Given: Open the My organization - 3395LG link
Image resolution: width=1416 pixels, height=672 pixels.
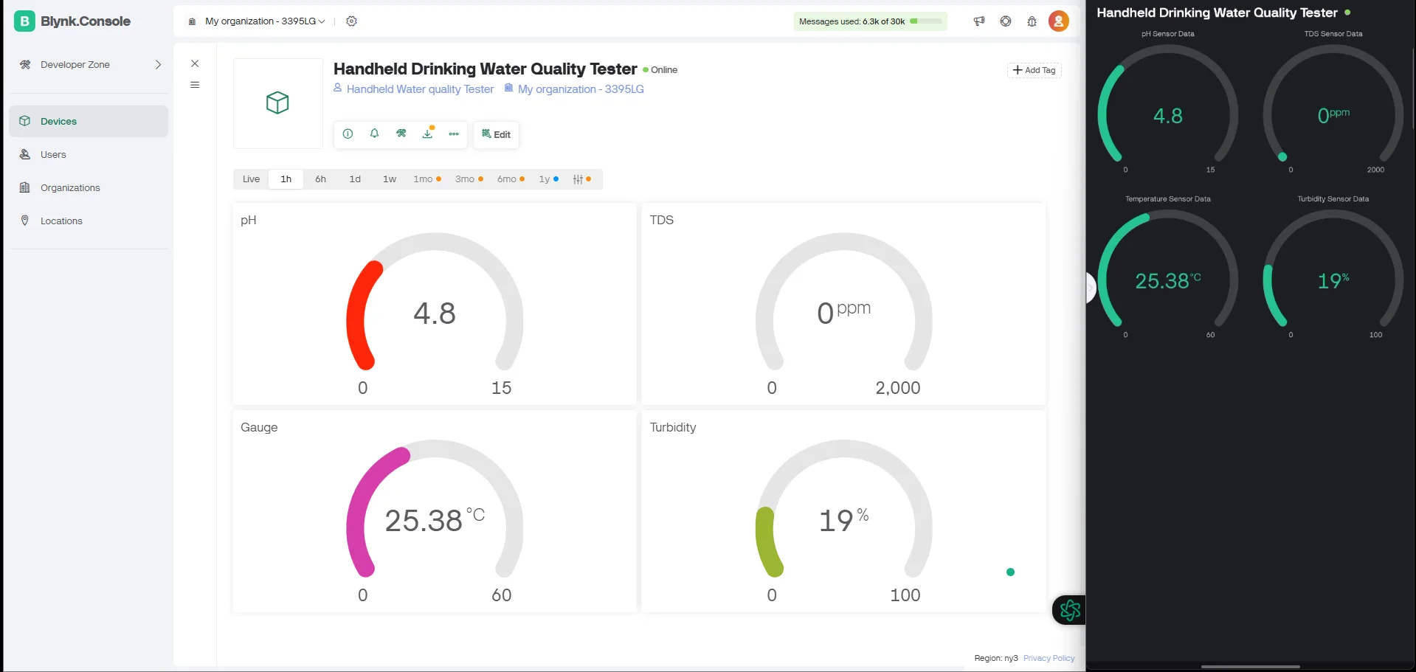Looking at the screenshot, I should tap(580, 89).
